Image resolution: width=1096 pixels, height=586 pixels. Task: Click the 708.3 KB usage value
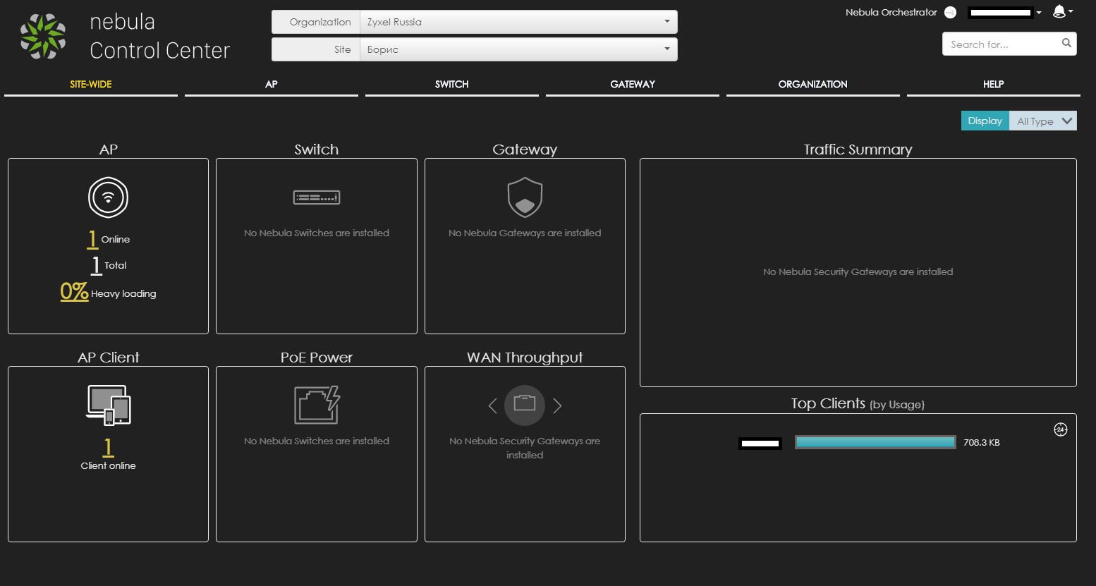pyautogui.click(x=982, y=443)
